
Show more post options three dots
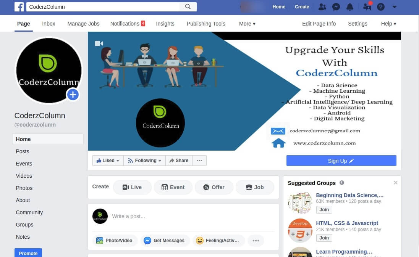coord(256,241)
